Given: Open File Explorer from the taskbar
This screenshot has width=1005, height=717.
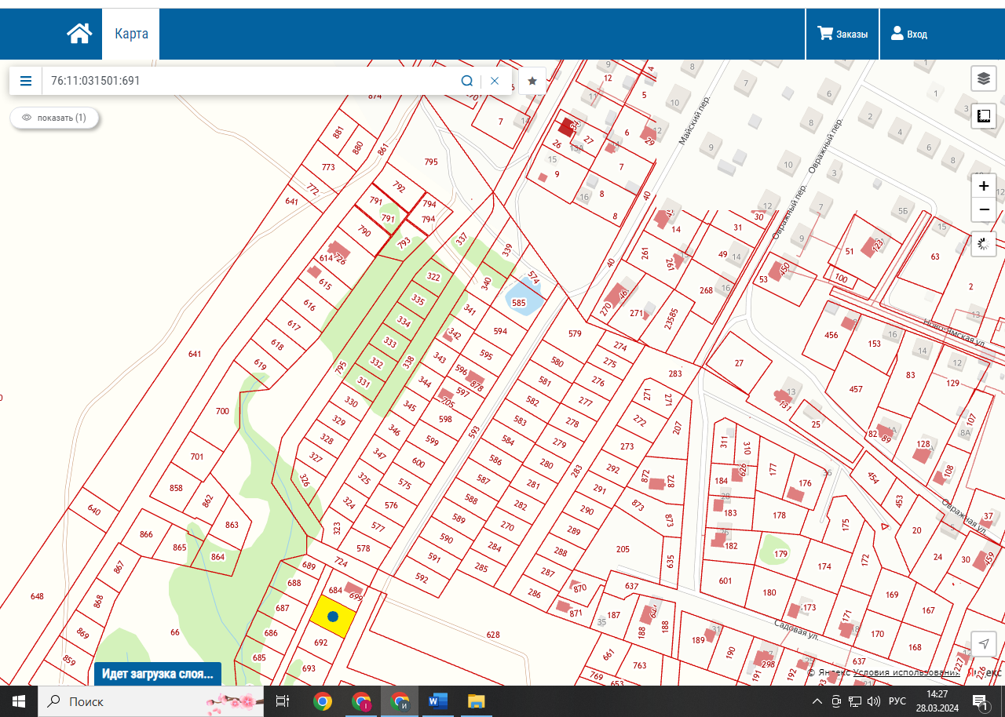Looking at the screenshot, I should 476,701.
